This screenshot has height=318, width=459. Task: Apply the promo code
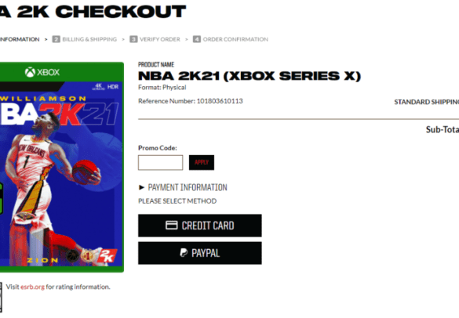click(202, 162)
